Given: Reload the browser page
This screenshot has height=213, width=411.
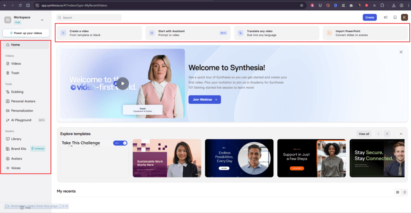Looking at the screenshot, I should coord(20,5).
